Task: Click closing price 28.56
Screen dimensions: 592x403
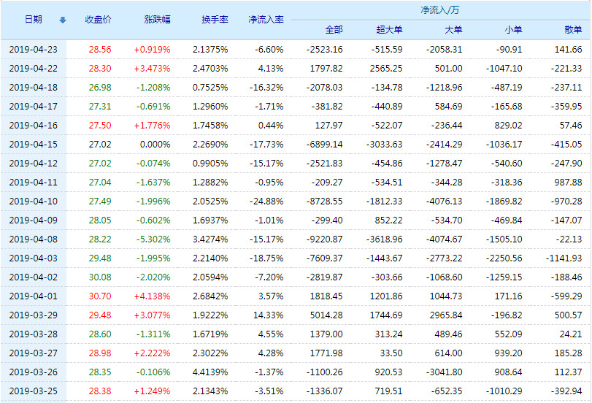Action: (x=100, y=50)
